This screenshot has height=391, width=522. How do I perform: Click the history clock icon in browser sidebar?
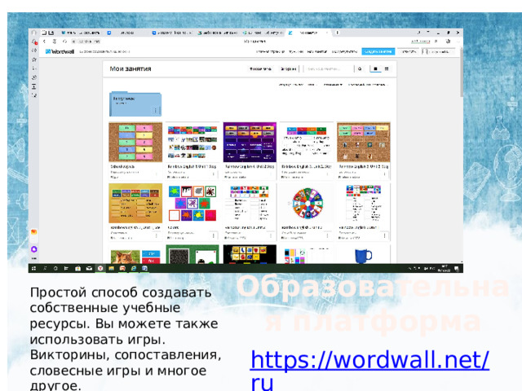(x=34, y=77)
